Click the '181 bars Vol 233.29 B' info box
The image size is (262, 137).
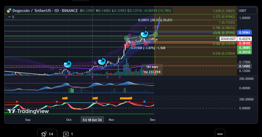click(x=152, y=69)
